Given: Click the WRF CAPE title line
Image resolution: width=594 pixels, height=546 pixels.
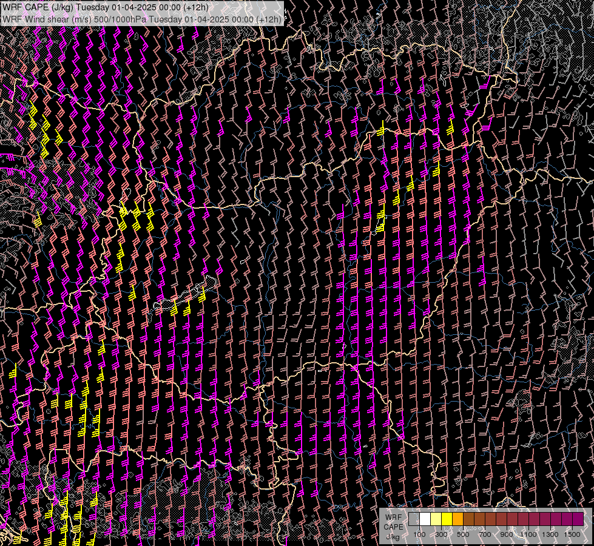Looking at the screenshot, I should coord(106,7).
